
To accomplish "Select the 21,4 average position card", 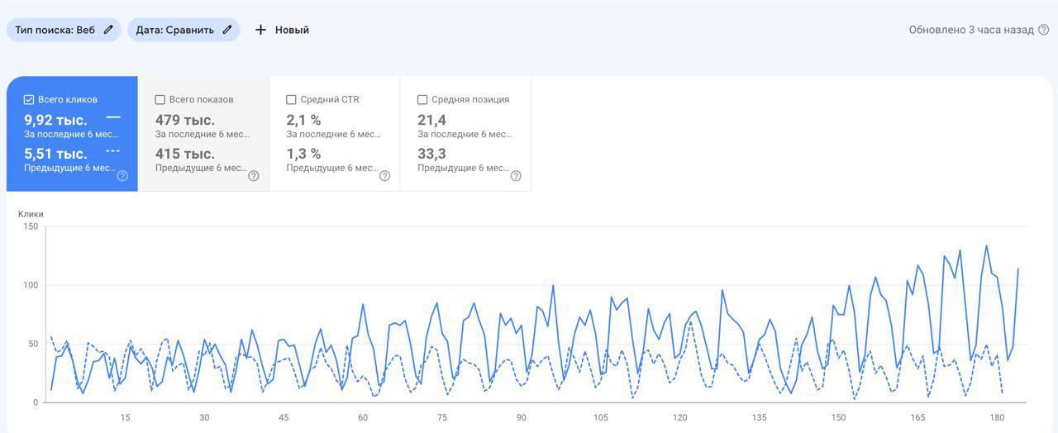I will click(465, 134).
